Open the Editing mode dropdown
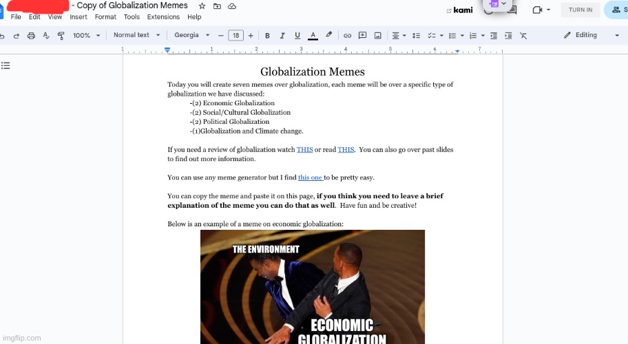Viewport: 628px width, 344px height. coord(592,35)
